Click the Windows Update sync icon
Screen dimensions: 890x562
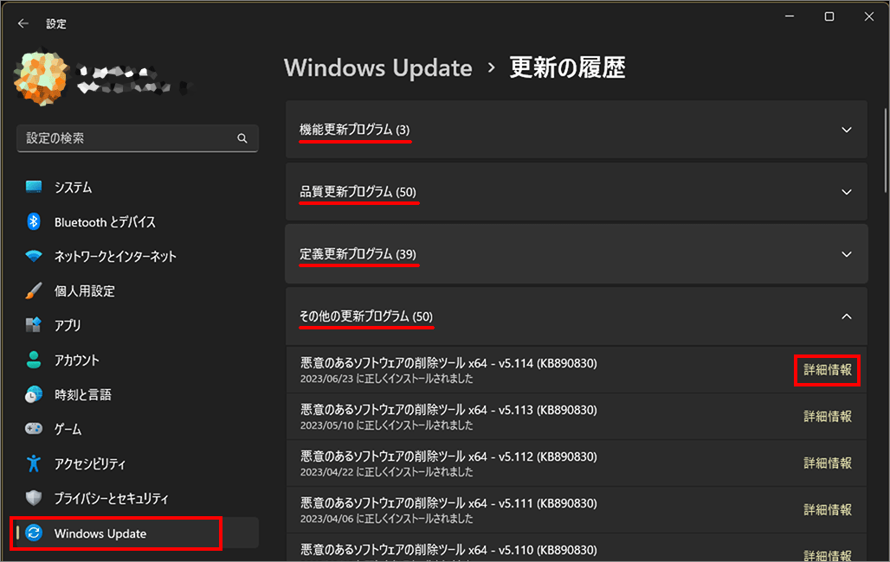[34, 533]
